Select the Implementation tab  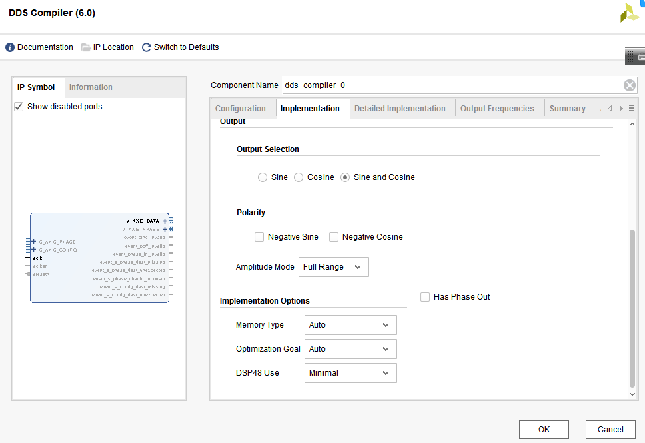pyautogui.click(x=309, y=109)
